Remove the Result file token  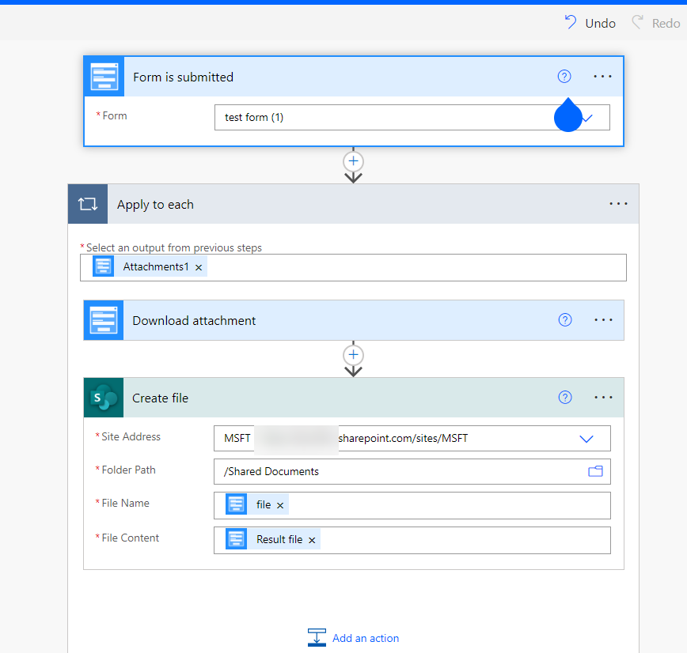(x=312, y=540)
